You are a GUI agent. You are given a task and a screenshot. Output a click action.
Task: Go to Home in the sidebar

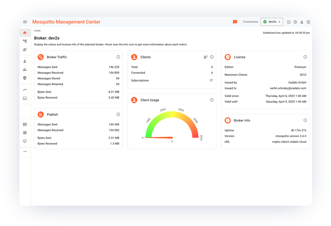(25, 33)
